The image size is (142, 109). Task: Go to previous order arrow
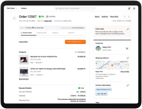tap(125, 16)
